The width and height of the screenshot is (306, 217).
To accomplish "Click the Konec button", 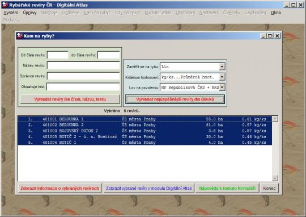I will [269, 188].
